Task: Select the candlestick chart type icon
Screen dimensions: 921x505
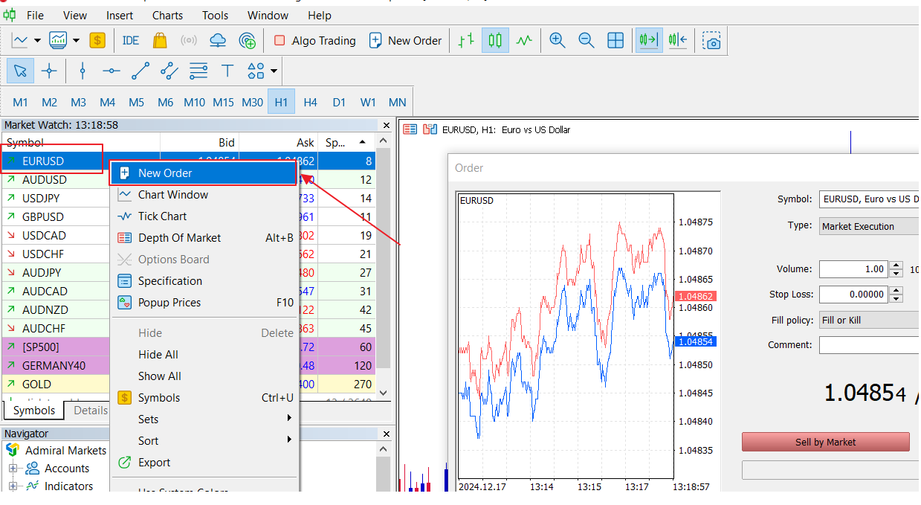Action: (495, 41)
